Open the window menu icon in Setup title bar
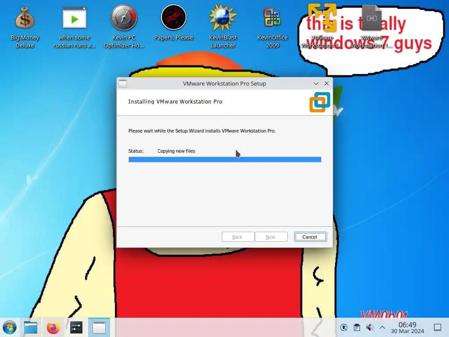449x337 pixels. pos(123,83)
